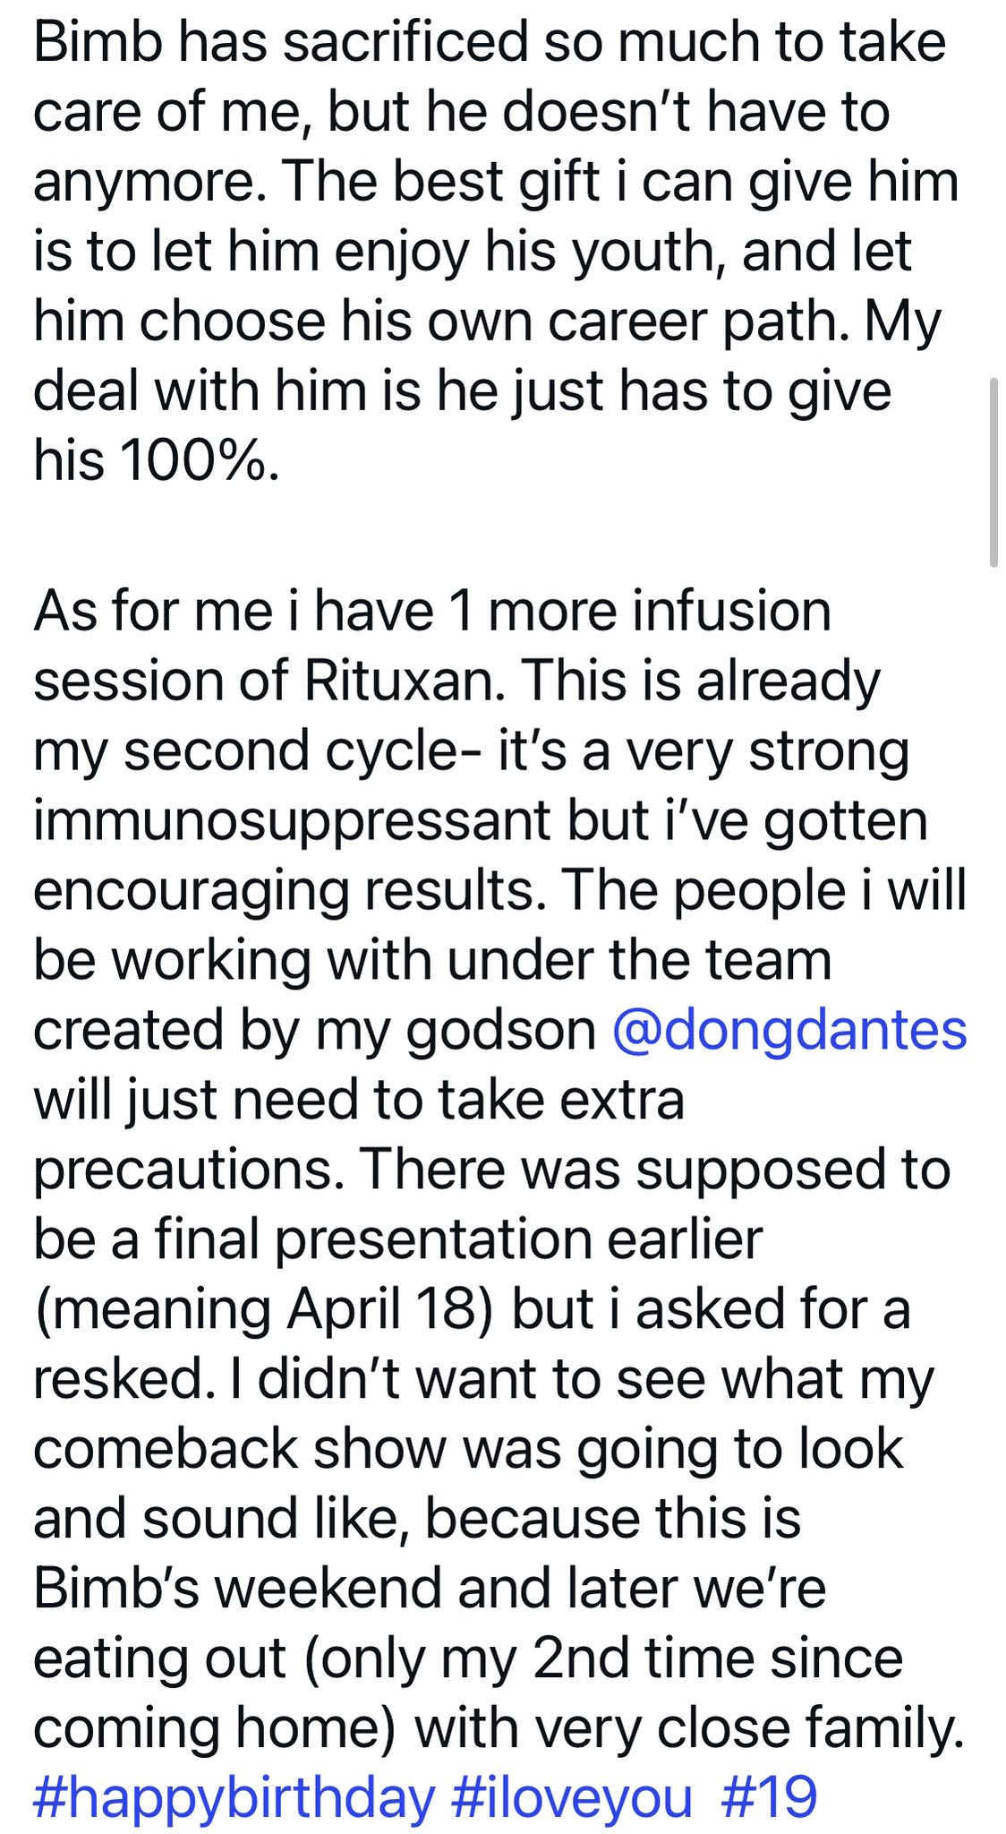Screen dimensions: 1006x1834
Task: Tap the #happybirthday hashtag
Action: coord(234,1797)
